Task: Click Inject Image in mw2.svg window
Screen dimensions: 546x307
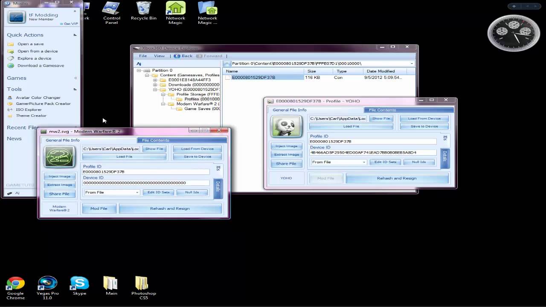Action: tap(59, 177)
